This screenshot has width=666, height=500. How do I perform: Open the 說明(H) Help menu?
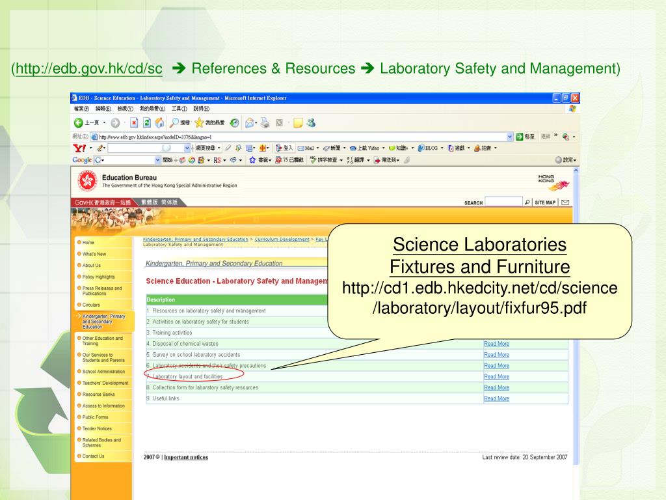point(202,109)
